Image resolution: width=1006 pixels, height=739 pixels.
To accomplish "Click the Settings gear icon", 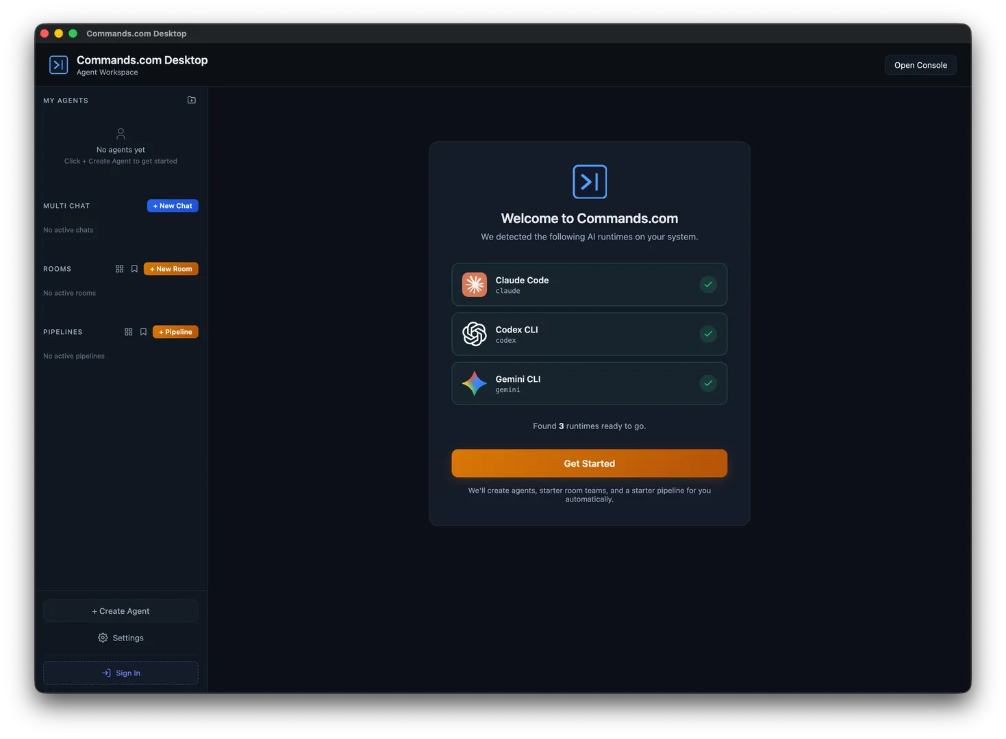I will (103, 638).
